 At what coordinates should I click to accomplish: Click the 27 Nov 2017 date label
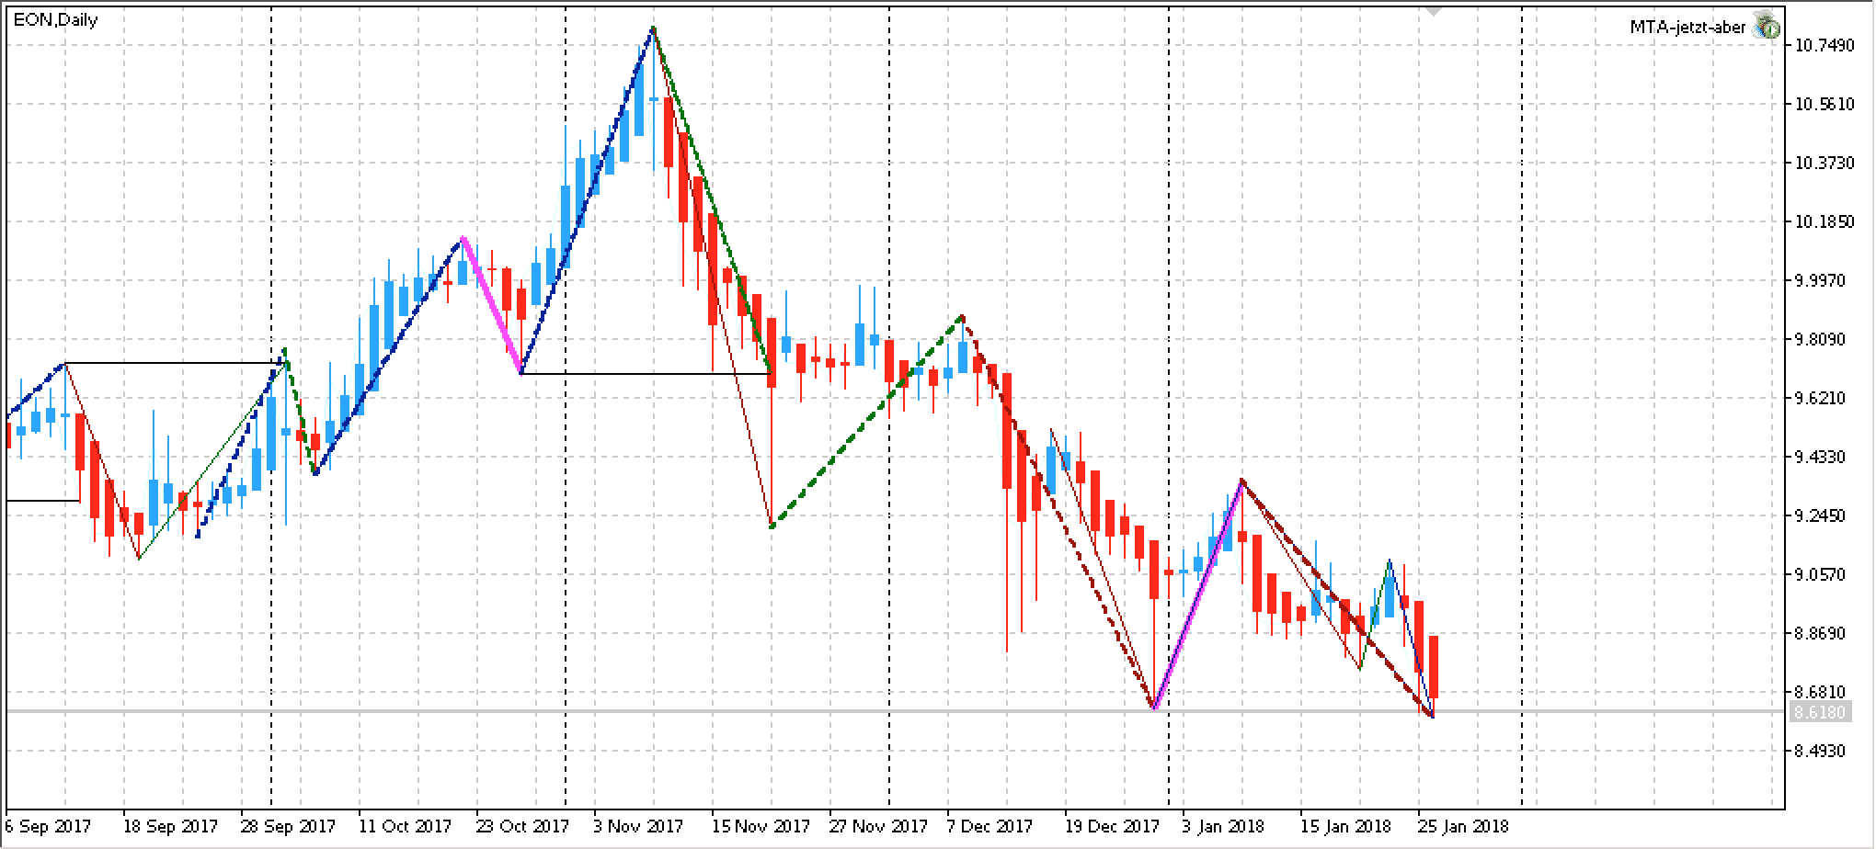point(878,826)
